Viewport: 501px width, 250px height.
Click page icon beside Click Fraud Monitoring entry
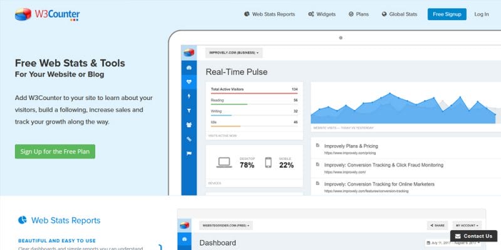click(x=318, y=164)
